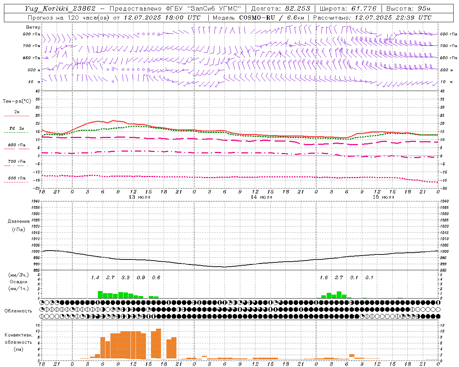Click the (гПа) pressure unit label
Screen dimensions: 459x367
pyautogui.click(x=19, y=229)
